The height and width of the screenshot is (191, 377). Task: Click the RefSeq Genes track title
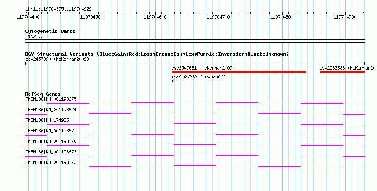(43, 94)
